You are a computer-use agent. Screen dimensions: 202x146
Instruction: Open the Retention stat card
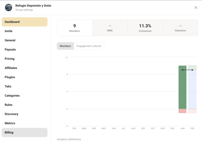(x=180, y=28)
